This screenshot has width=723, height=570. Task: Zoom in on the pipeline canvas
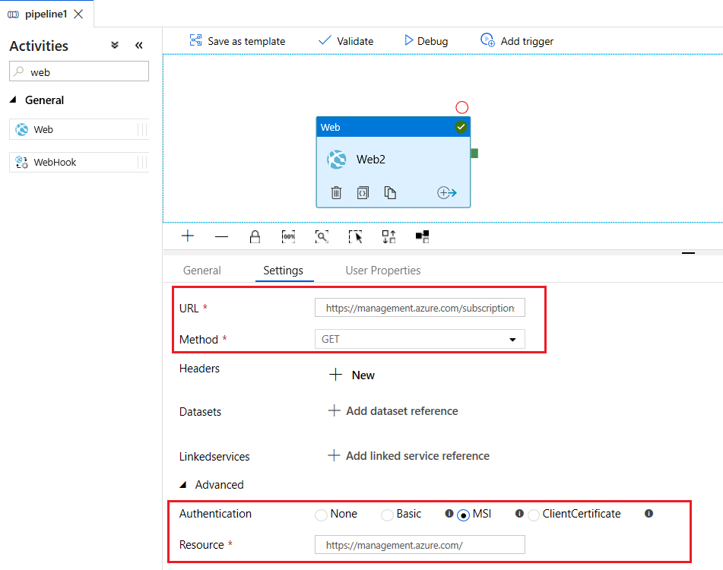tap(187, 236)
